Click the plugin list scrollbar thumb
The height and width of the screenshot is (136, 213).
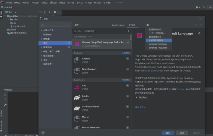coord(131,37)
